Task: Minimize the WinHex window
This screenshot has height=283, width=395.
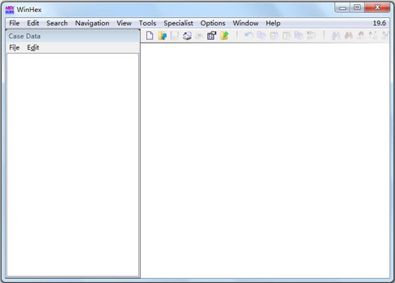Action: (342, 7)
